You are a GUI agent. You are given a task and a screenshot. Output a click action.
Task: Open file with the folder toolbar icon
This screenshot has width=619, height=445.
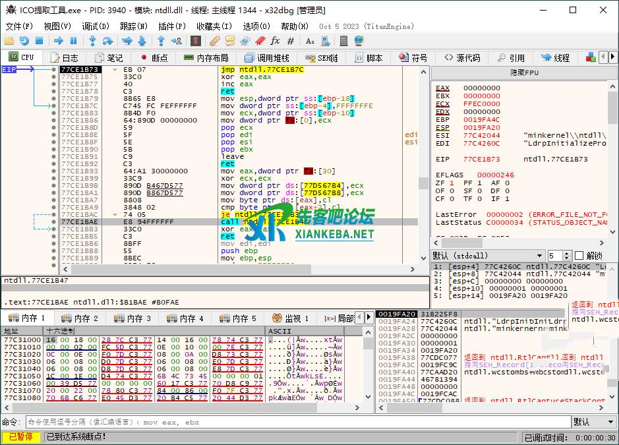[x=9, y=41]
